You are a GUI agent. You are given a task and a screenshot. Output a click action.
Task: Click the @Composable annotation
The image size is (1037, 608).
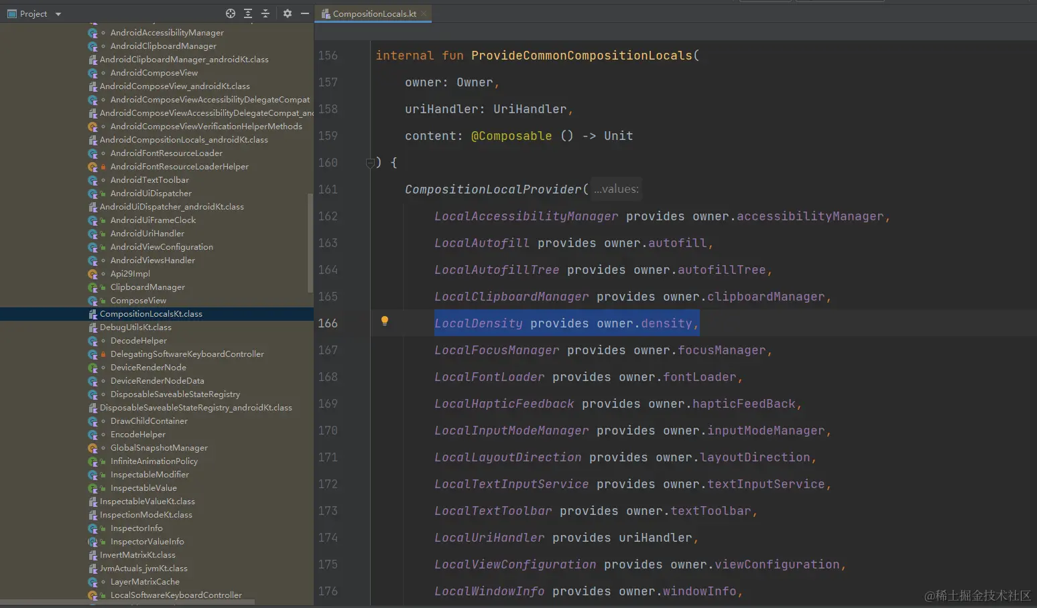tap(511, 136)
